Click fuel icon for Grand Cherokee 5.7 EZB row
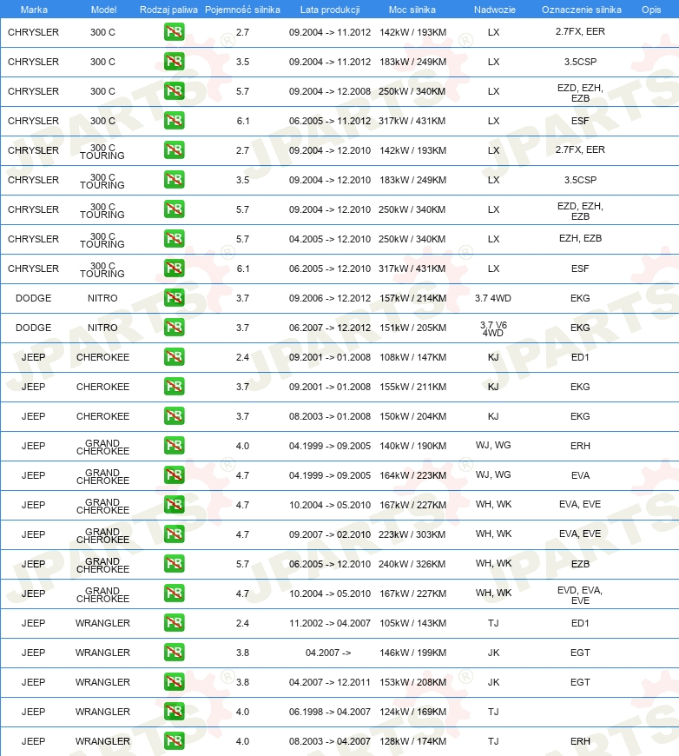The image size is (679, 756). point(174,564)
